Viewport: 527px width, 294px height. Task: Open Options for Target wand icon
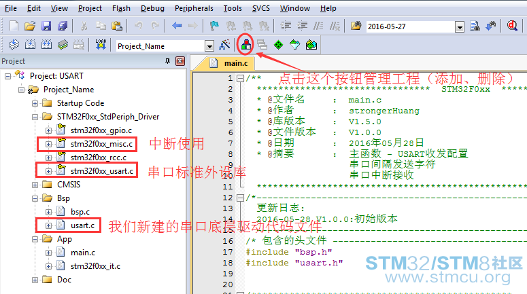[x=224, y=45]
